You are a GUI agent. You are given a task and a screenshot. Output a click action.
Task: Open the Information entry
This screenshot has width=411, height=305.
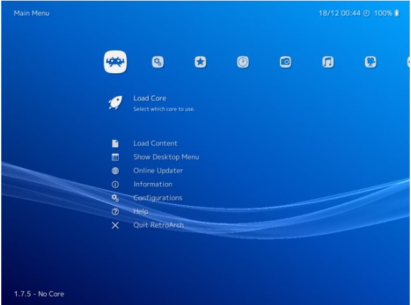[x=153, y=184]
